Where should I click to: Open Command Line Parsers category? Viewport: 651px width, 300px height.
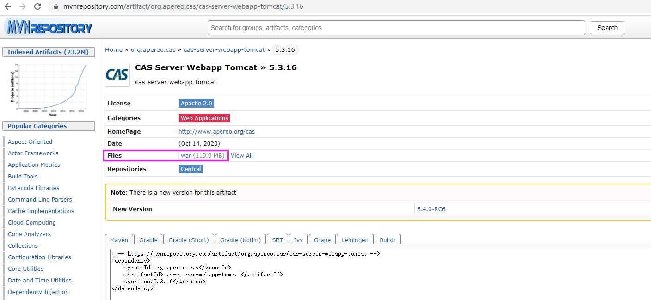click(x=40, y=200)
